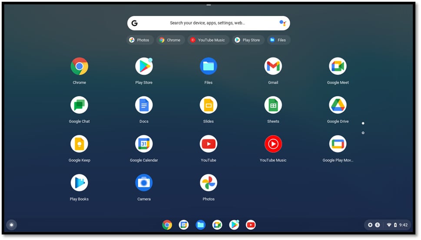Screen dimensions: 421x240
Task: Launch Play Books
Action: [79, 183]
